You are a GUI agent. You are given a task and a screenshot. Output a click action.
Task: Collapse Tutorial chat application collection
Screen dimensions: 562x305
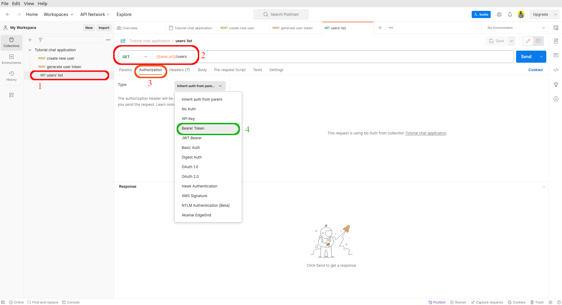click(x=30, y=50)
